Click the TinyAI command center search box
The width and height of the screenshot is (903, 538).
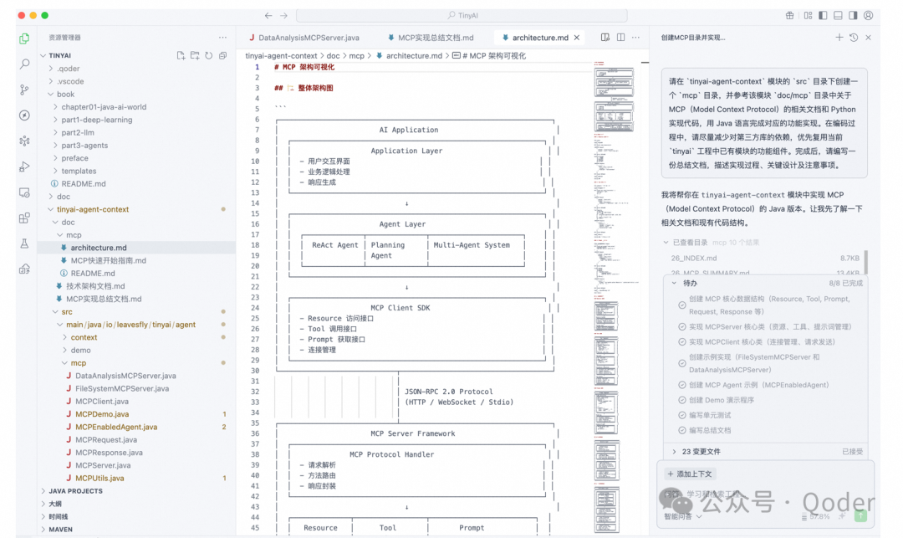coord(462,16)
